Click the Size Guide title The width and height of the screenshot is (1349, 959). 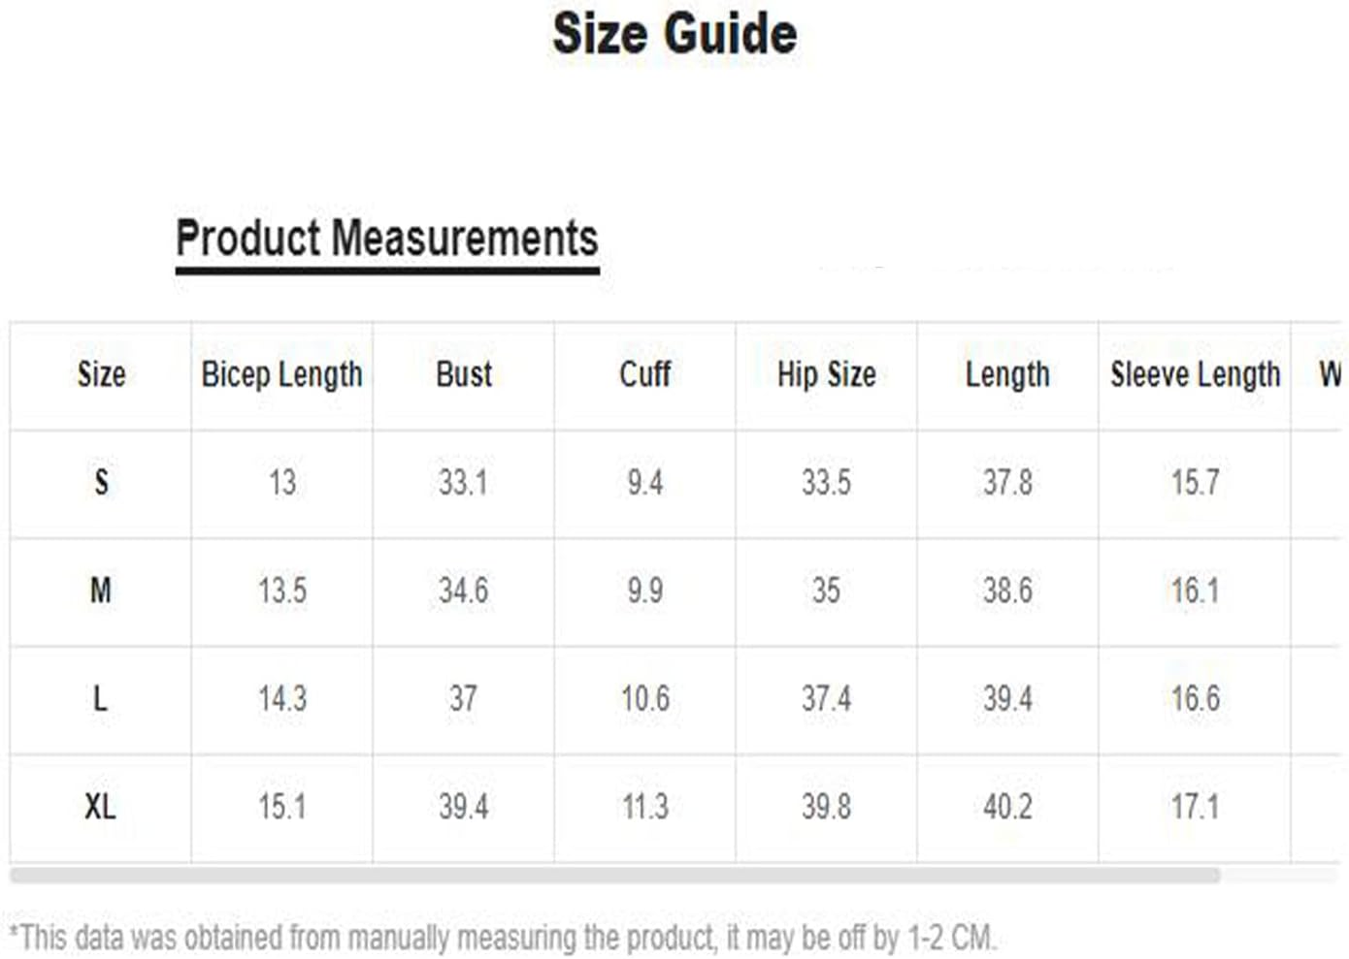(674, 33)
